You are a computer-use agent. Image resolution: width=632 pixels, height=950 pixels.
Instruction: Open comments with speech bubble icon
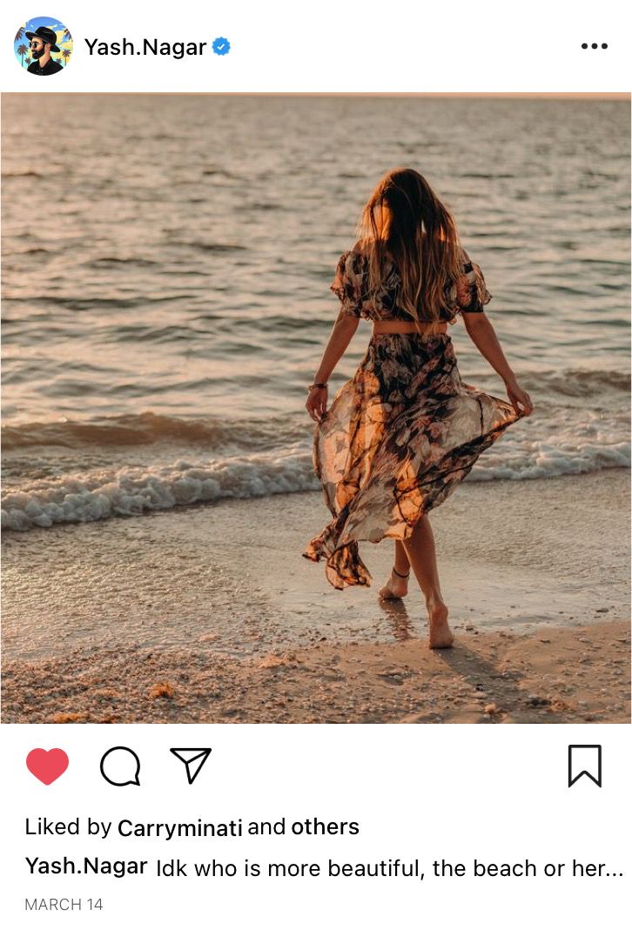click(120, 766)
